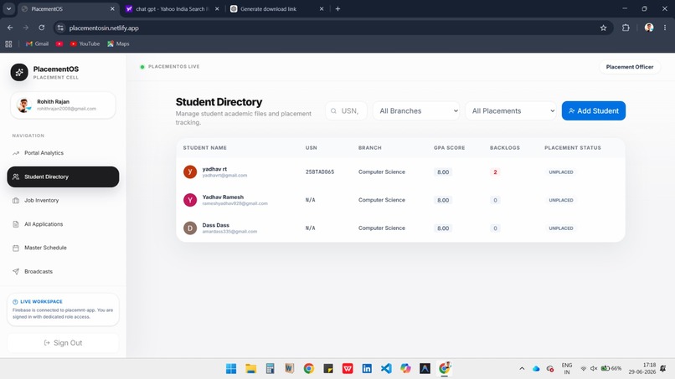Viewport: 675px width, 379px height.
Task: Click the name yadhav rt
Action: pyautogui.click(x=214, y=169)
